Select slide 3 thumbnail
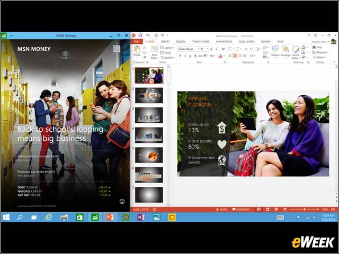This screenshot has height=254, width=339. (149, 115)
